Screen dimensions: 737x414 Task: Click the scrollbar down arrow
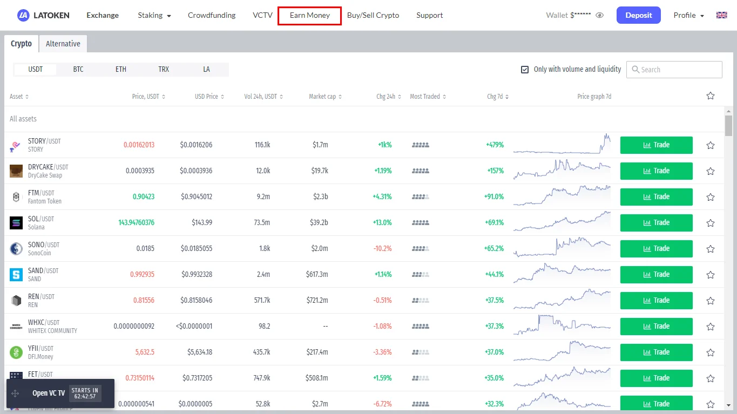(x=729, y=405)
